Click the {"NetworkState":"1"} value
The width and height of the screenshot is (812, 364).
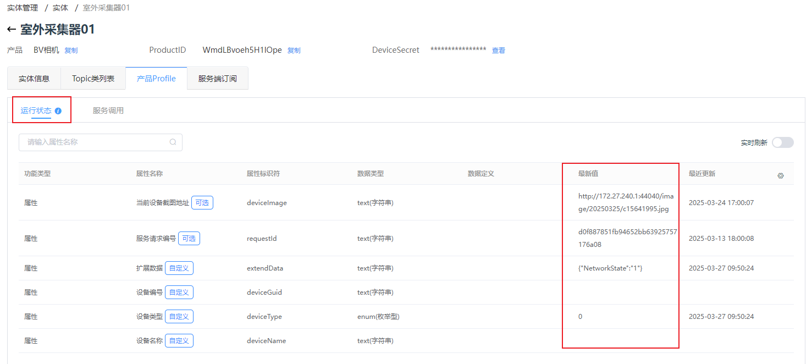[x=610, y=268]
